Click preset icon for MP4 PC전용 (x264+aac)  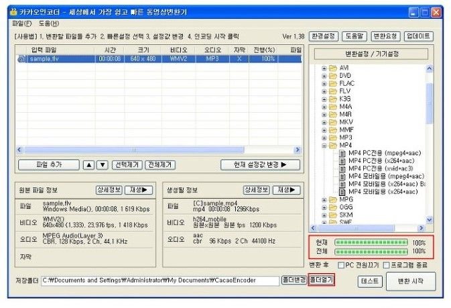[x=342, y=161]
